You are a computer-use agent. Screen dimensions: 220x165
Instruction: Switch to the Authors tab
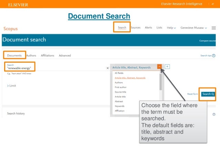point(31,55)
